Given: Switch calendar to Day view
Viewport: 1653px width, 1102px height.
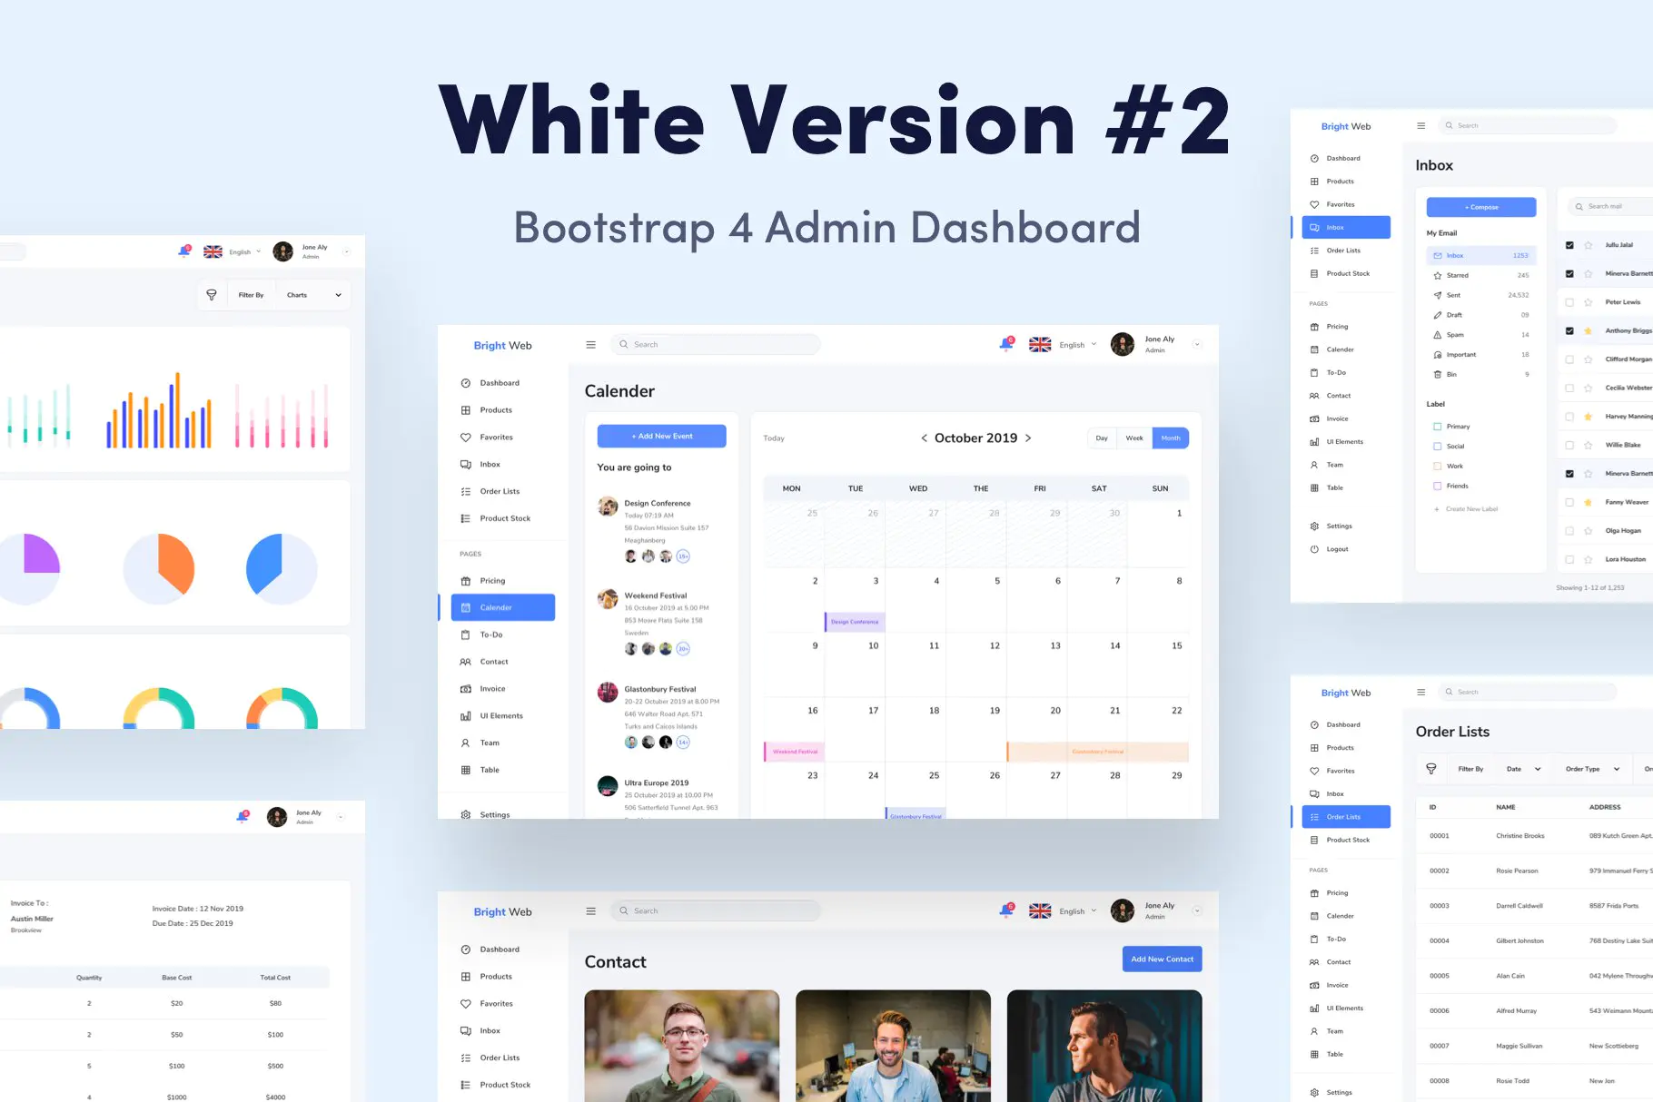Looking at the screenshot, I should pos(1102,438).
